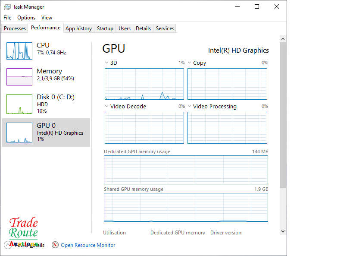353x256 pixels.
Task: Click the scrollbar up arrow
Action: (x=283, y=39)
